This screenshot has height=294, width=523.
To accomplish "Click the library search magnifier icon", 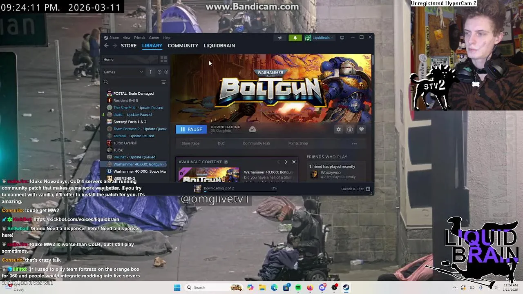I will click(x=106, y=82).
